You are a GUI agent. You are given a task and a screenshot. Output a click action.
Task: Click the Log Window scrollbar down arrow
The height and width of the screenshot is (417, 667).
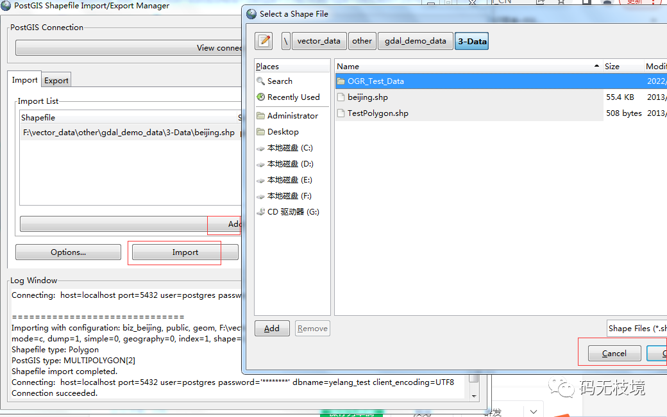(474, 397)
